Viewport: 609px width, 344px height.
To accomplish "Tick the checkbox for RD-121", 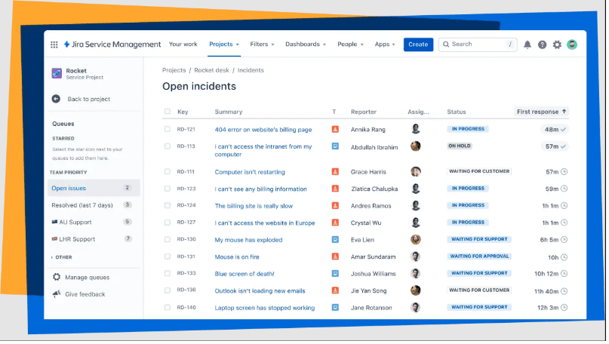I will click(x=168, y=130).
